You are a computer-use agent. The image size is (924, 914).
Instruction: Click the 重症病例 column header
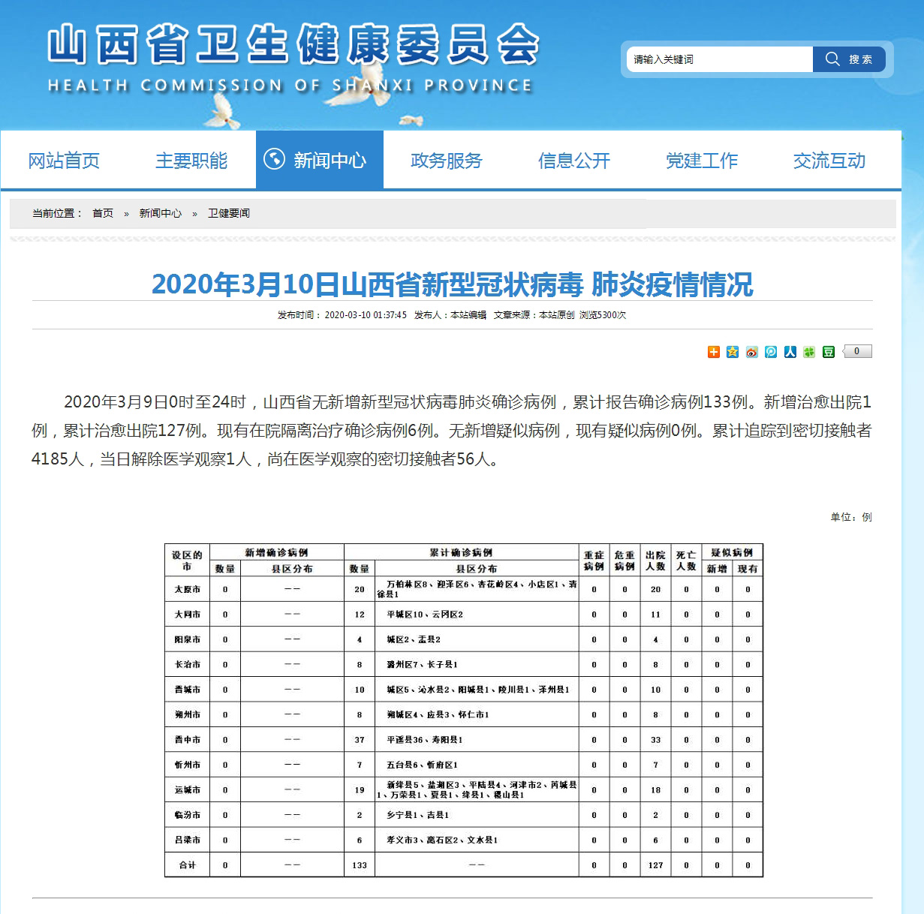[x=594, y=561]
